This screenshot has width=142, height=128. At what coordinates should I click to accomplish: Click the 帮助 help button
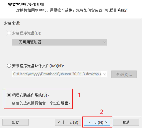coord(15,122)
